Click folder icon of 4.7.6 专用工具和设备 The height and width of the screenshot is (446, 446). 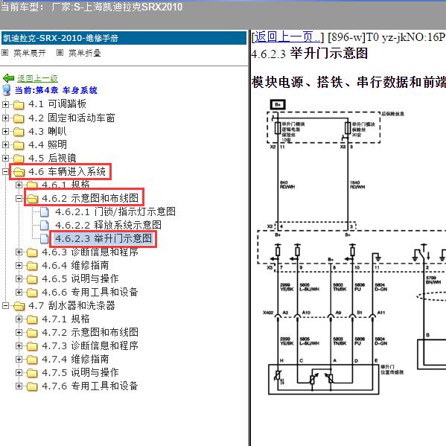click(x=32, y=386)
